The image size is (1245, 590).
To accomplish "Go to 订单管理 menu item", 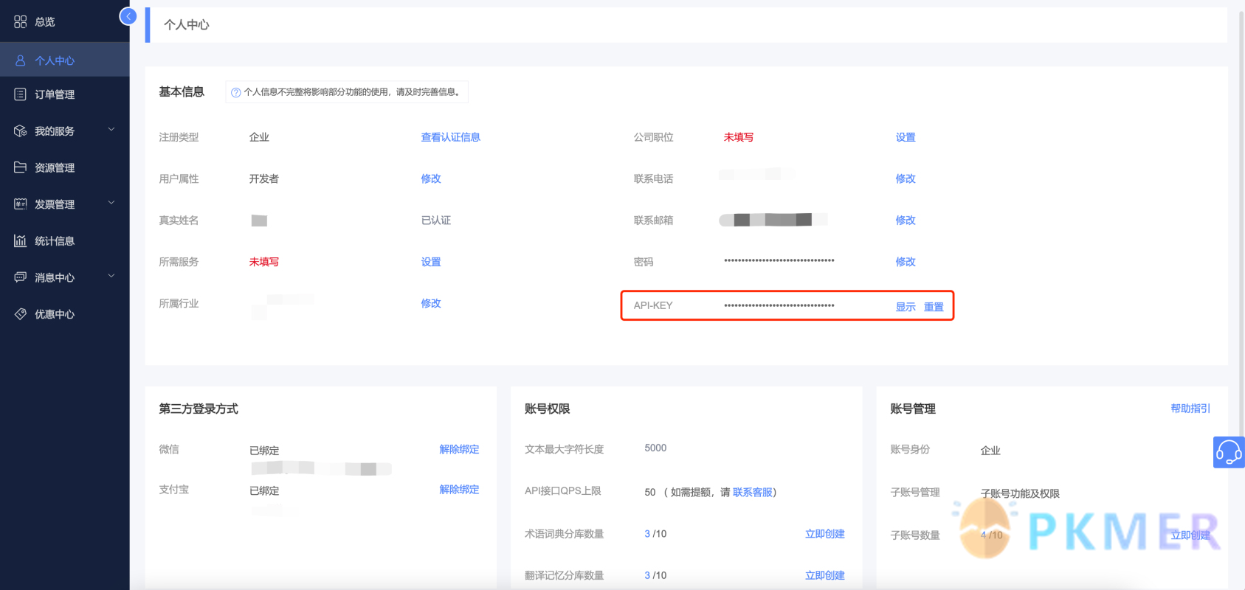I will point(55,94).
